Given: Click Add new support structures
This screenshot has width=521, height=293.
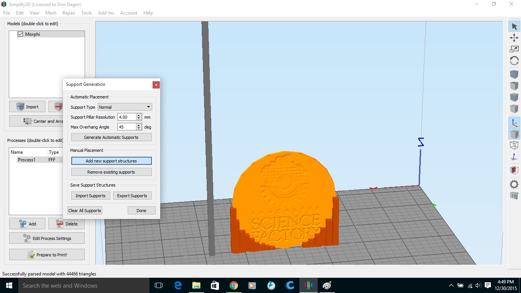Looking at the screenshot, I should [111, 161].
